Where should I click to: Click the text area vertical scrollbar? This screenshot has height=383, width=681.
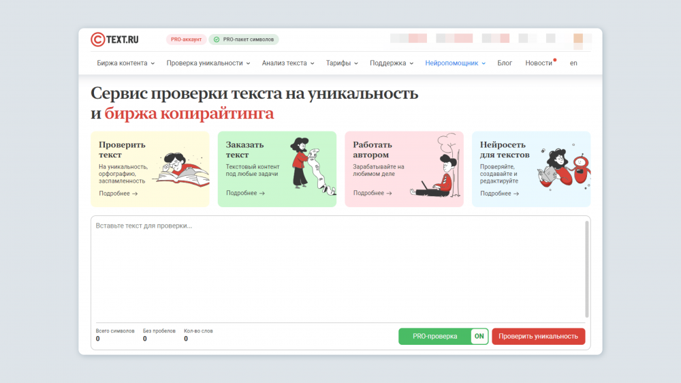click(587, 269)
